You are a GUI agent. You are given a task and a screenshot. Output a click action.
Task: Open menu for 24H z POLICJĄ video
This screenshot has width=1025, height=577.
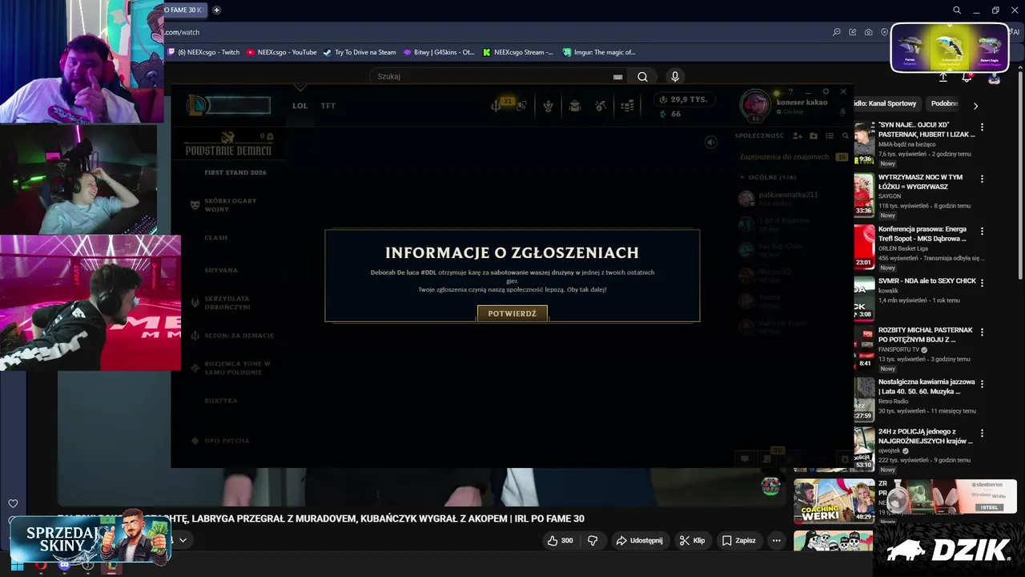click(983, 434)
